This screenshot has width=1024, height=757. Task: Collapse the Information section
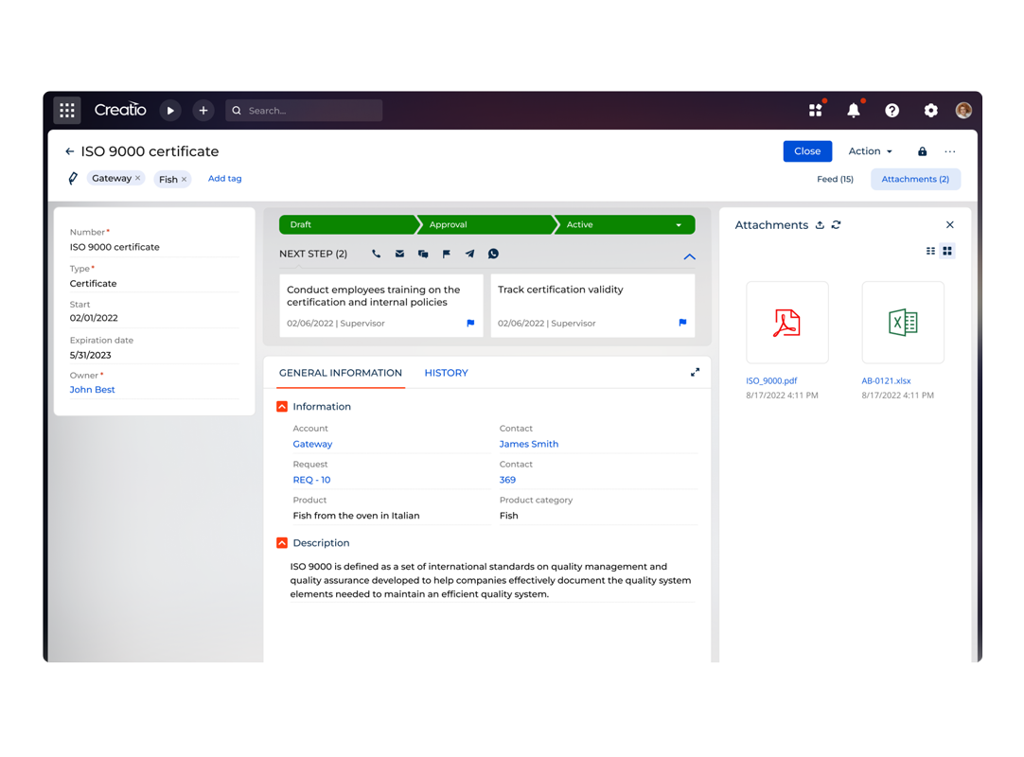coord(282,407)
